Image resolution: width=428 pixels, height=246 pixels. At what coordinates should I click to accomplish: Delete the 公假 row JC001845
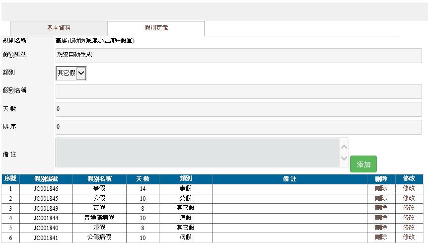[x=381, y=198]
